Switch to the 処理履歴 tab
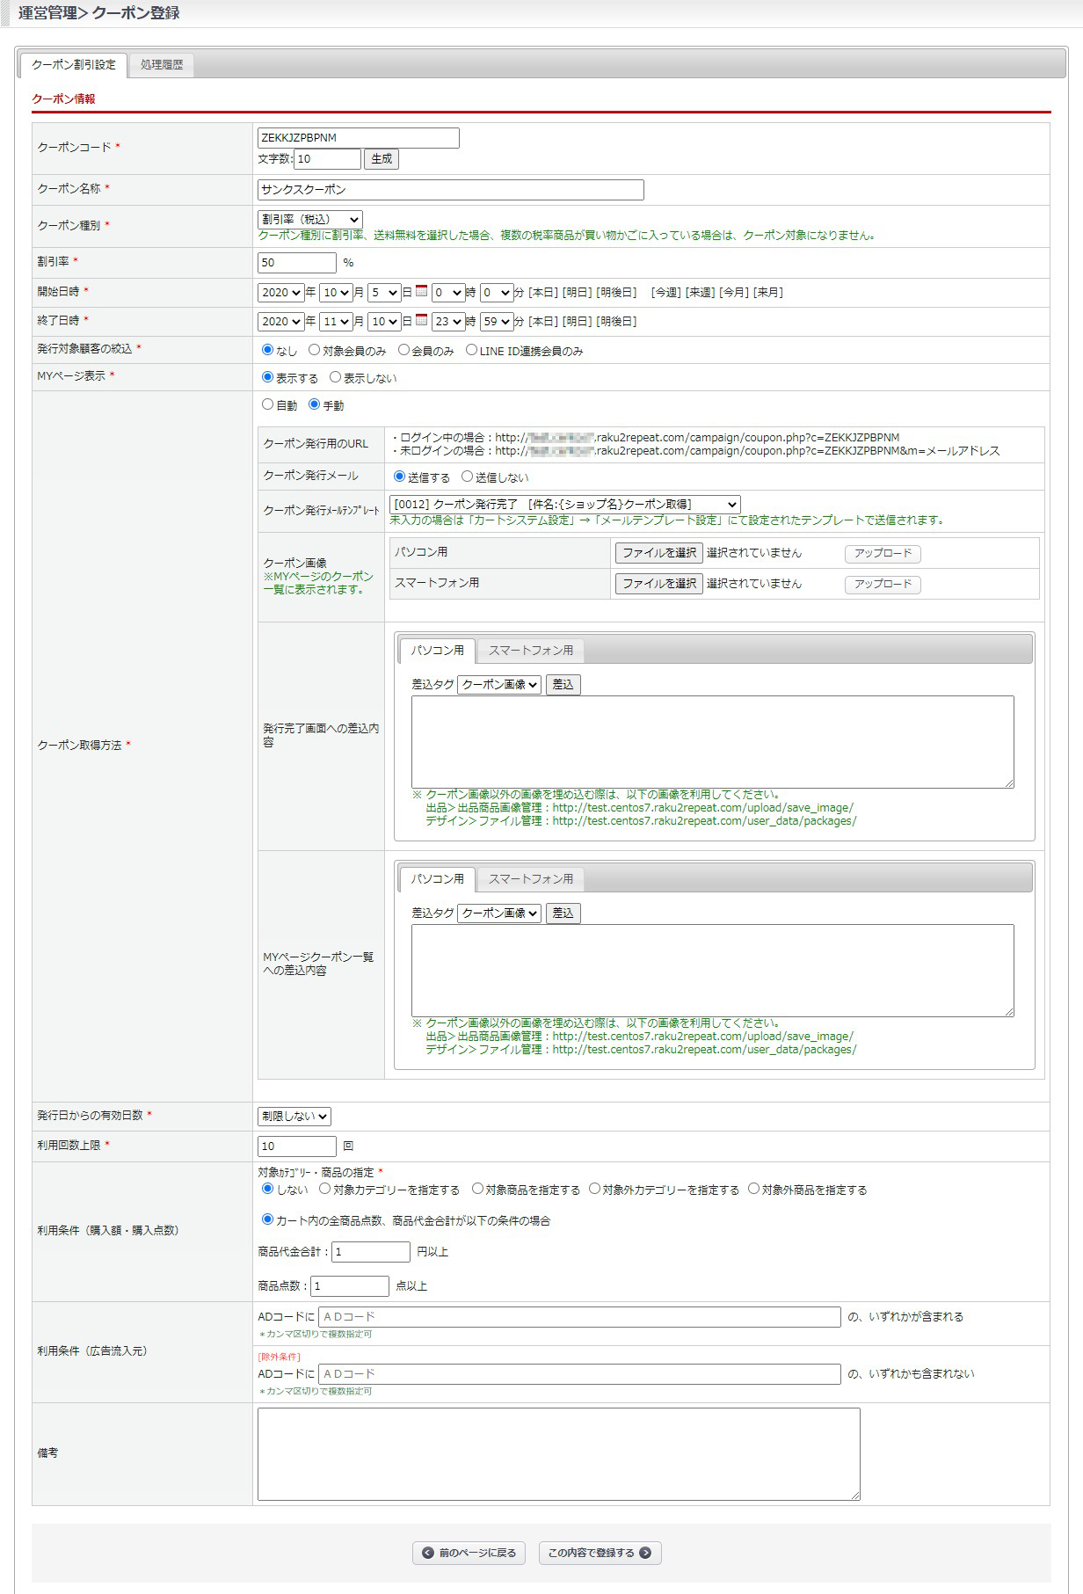The image size is (1083, 1594). coord(162,65)
